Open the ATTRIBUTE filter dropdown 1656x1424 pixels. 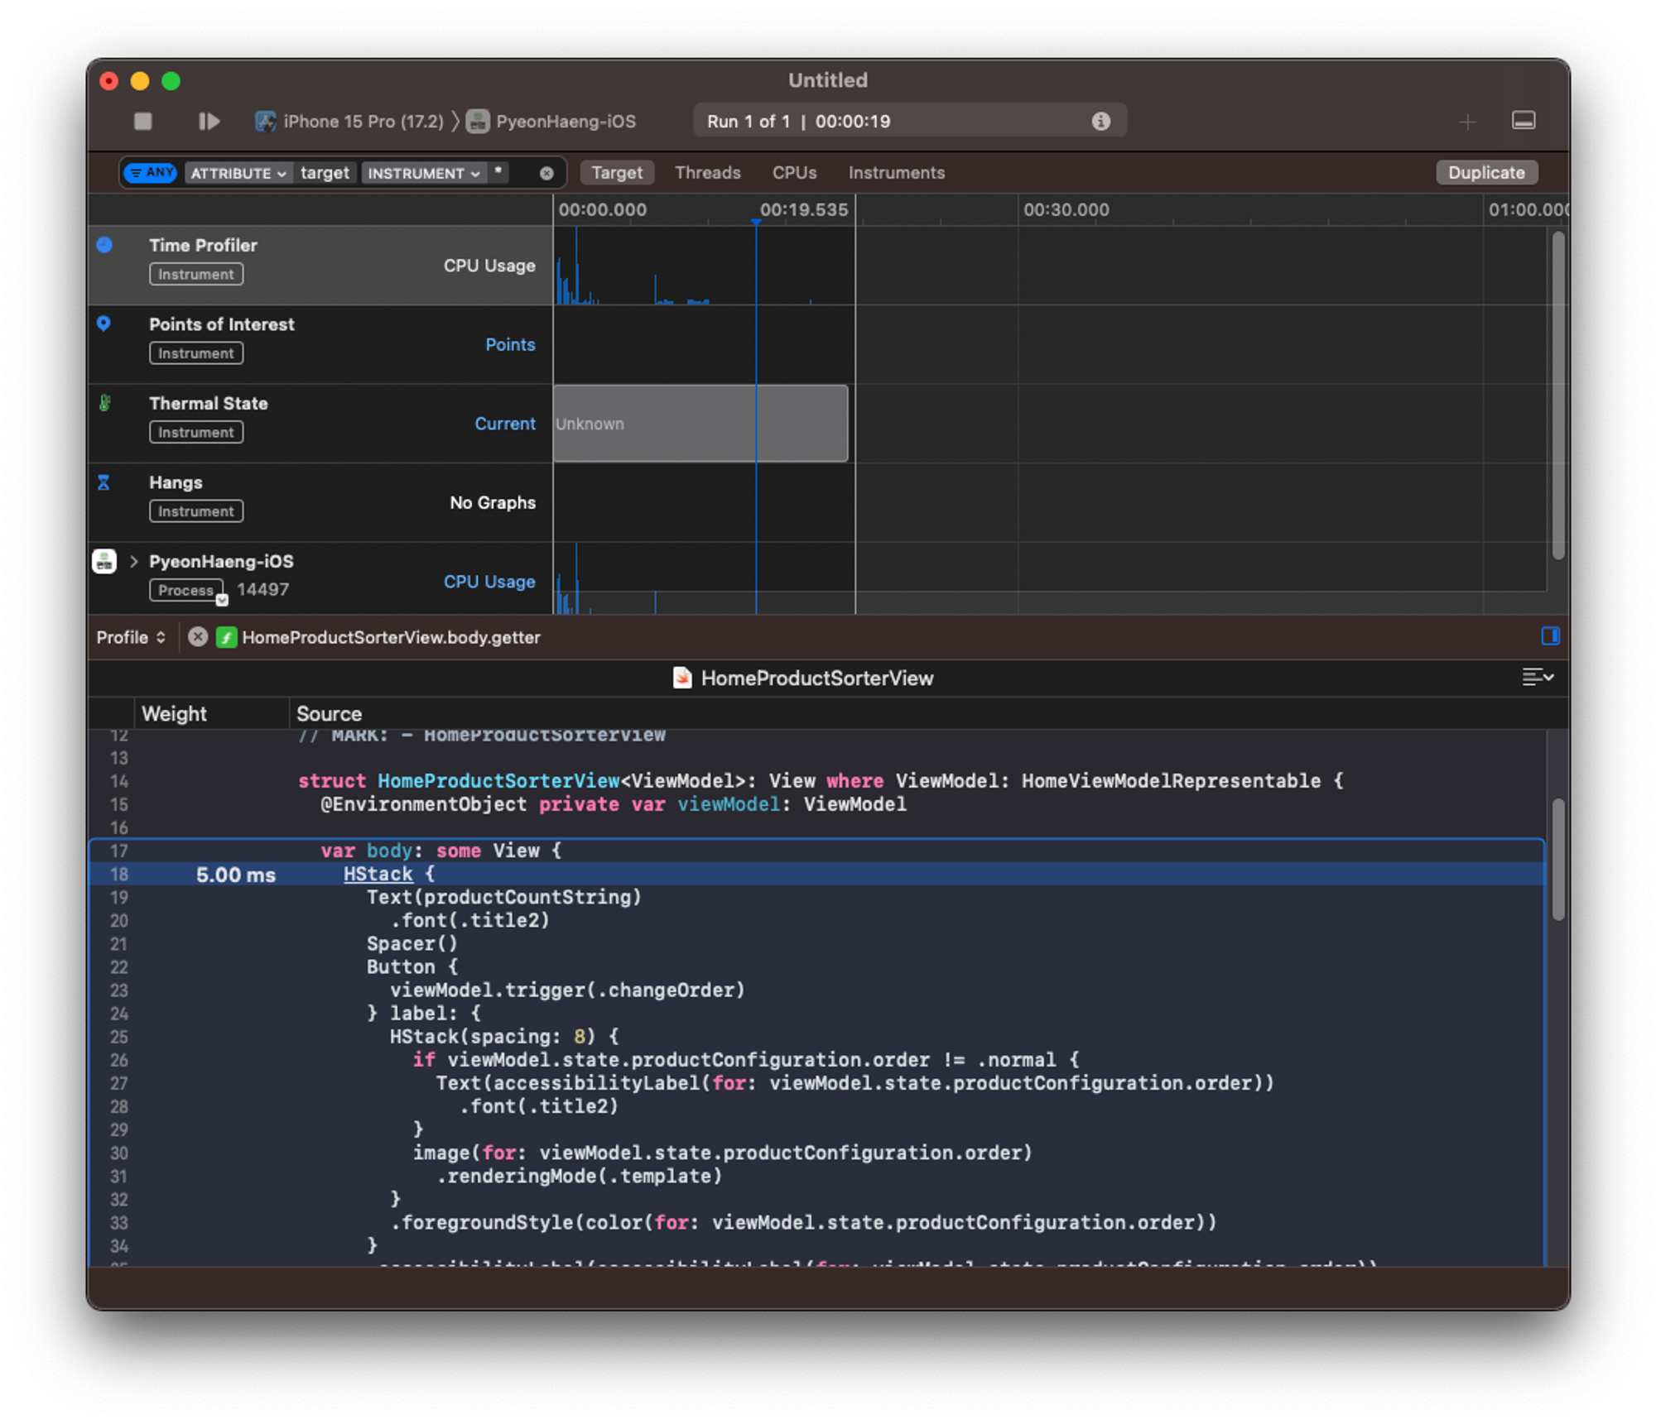tap(238, 173)
